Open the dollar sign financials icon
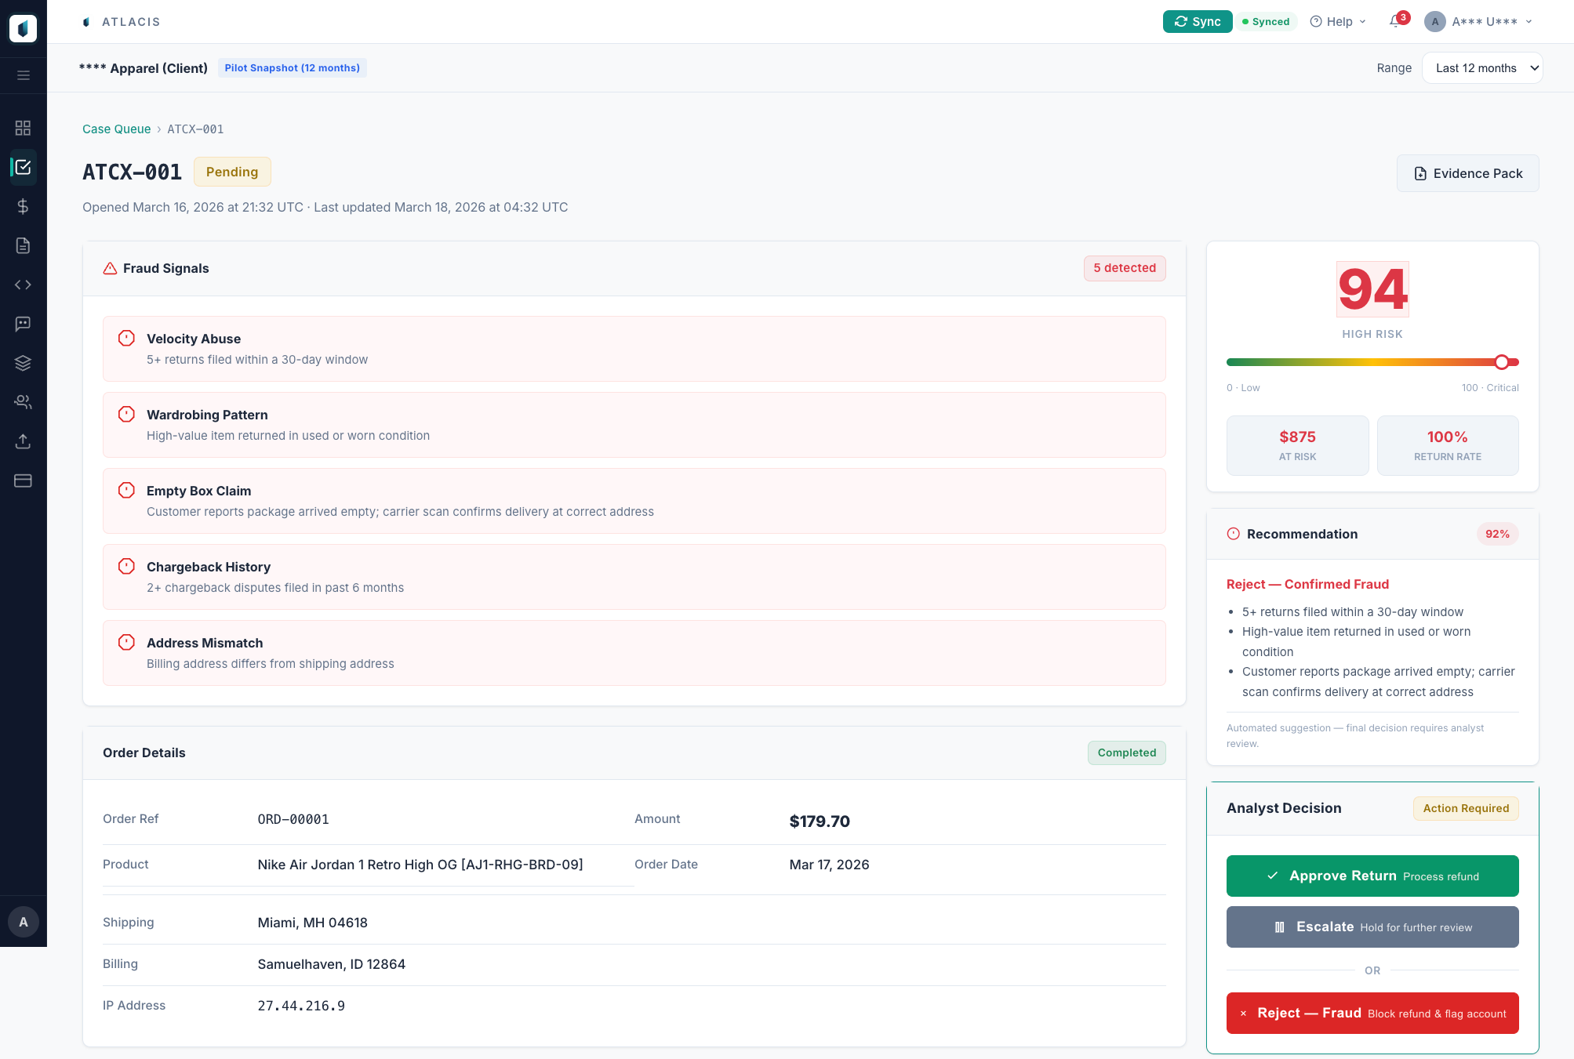The width and height of the screenshot is (1574, 1059). point(24,206)
